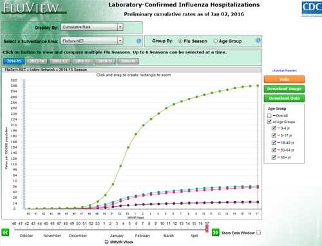Click the Download Data button
The width and height of the screenshot is (322, 246).
point(284,99)
